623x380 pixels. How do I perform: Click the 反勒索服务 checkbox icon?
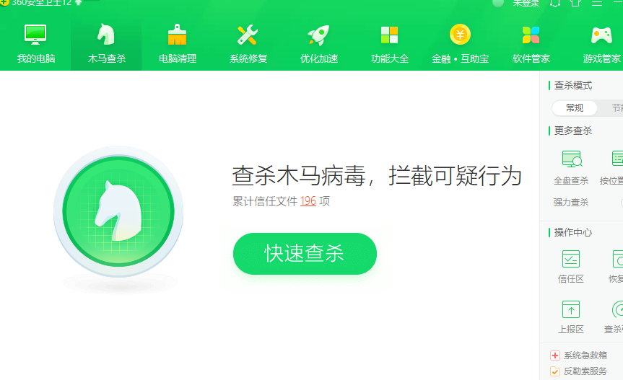(x=555, y=371)
